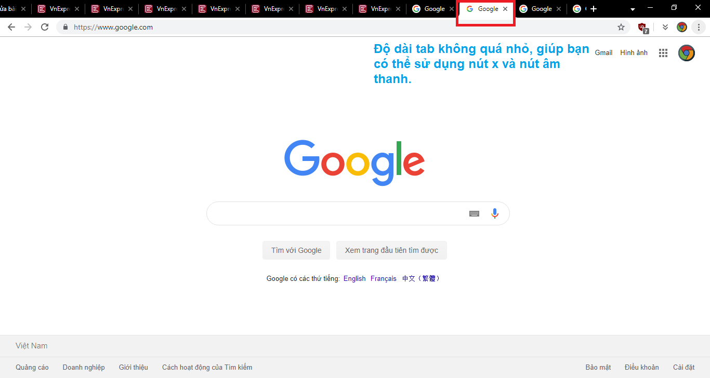This screenshot has width=710, height=378.
Task: Open the Cài đặt footer link
Action: [684, 367]
